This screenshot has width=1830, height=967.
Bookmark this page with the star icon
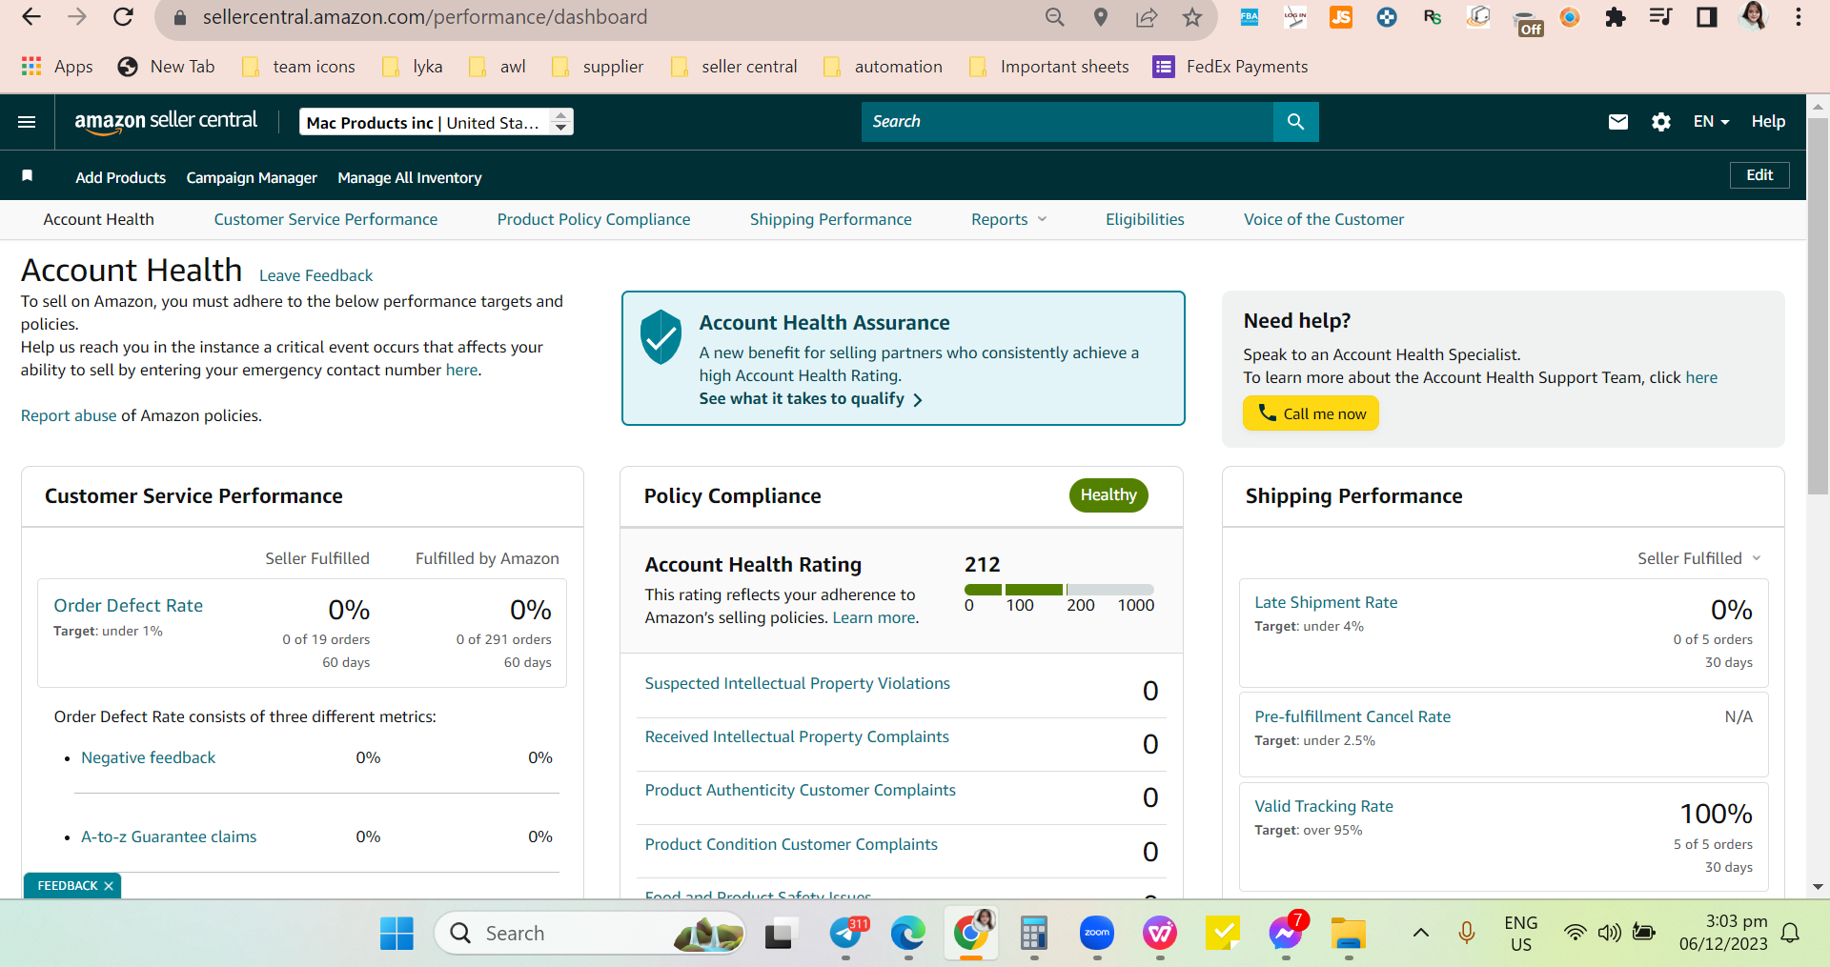1192,17
